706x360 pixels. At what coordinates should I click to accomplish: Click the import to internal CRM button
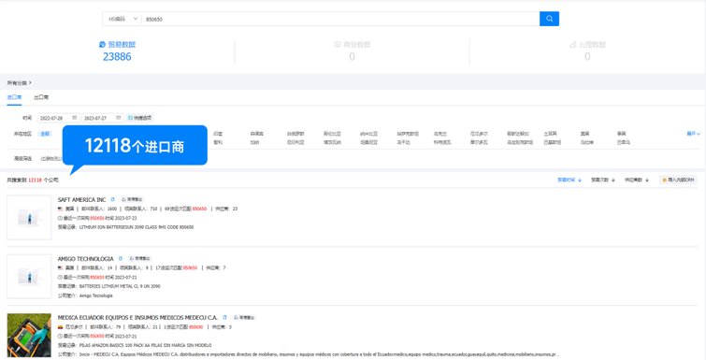[x=678, y=180]
